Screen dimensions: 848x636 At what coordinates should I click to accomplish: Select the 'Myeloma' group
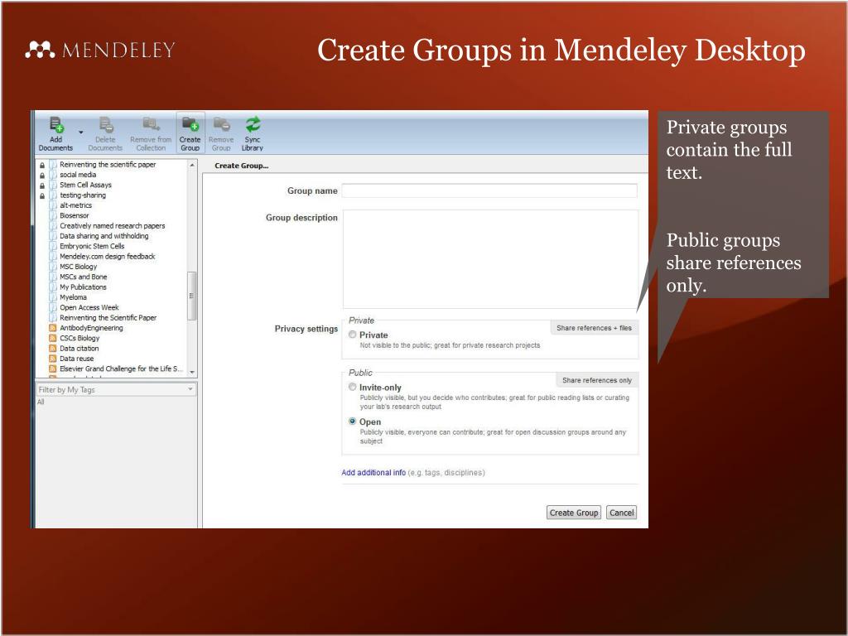click(x=73, y=297)
